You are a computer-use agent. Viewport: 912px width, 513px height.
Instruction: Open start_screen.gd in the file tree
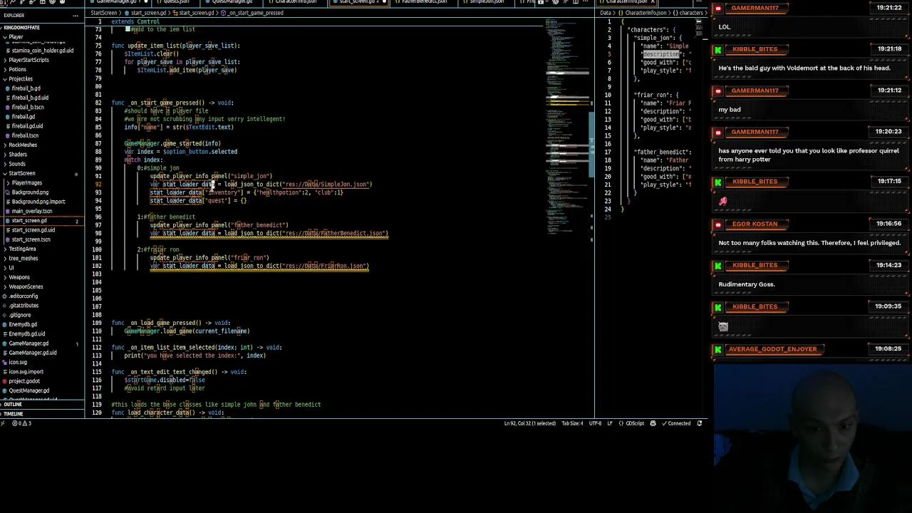pos(28,221)
